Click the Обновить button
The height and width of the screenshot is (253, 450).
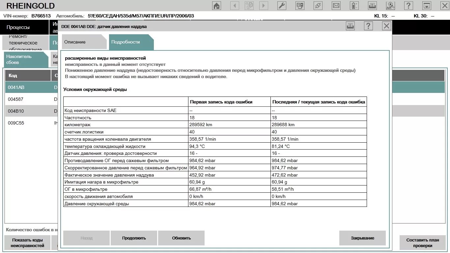[181, 238]
